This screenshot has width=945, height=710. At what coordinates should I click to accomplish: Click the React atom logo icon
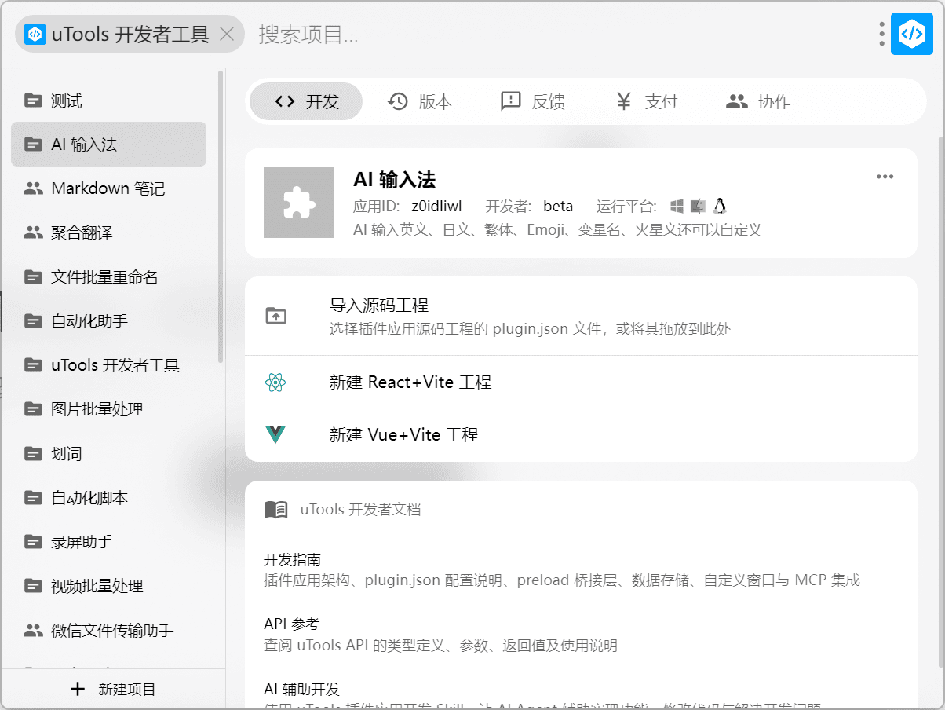(x=275, y=382)
